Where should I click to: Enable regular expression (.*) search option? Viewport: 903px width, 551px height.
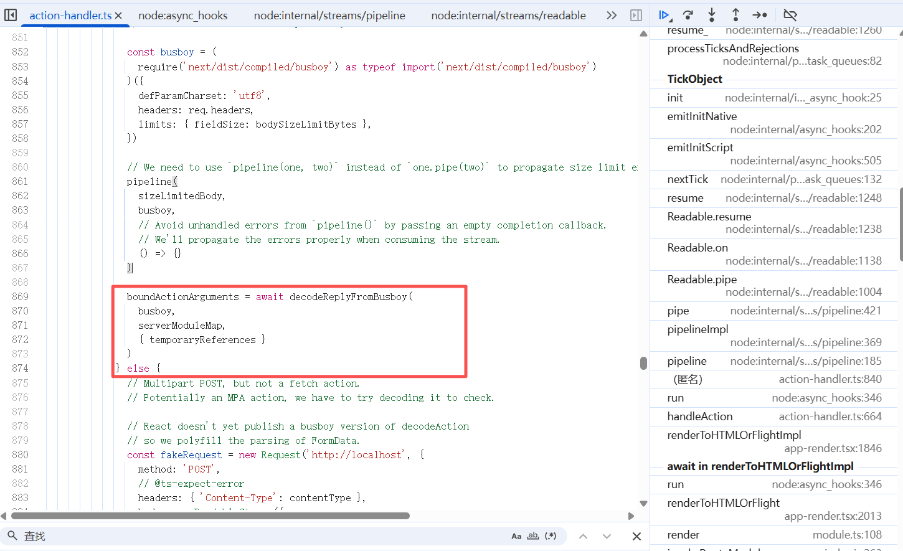click(x=551, y=536)
